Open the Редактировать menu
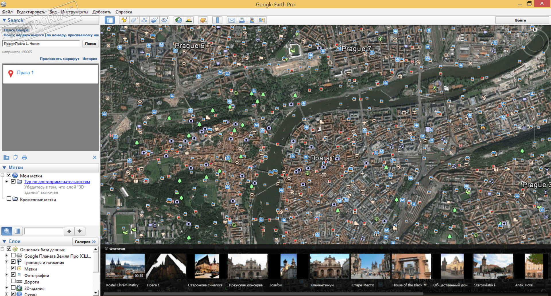551x296 pixels. tap(31, 12)
